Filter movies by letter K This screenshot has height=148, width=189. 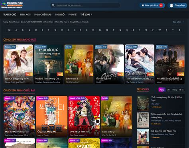(x=81, y=30)
